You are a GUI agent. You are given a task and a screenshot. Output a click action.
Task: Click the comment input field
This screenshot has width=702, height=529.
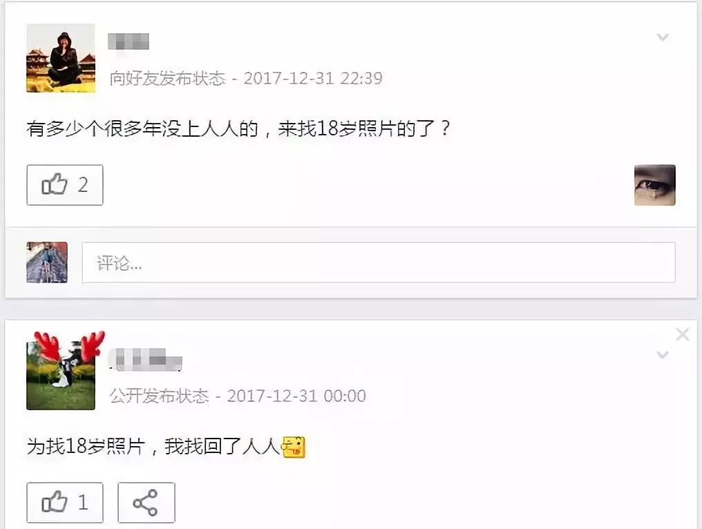coord(379,262)
